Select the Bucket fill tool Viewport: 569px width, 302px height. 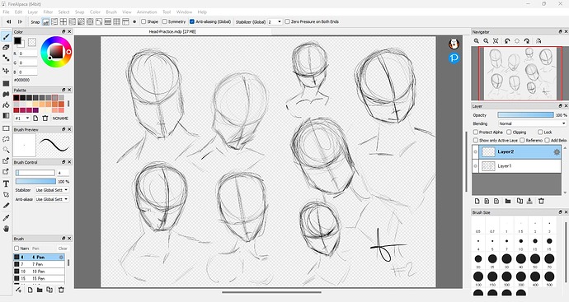point(6,105)
